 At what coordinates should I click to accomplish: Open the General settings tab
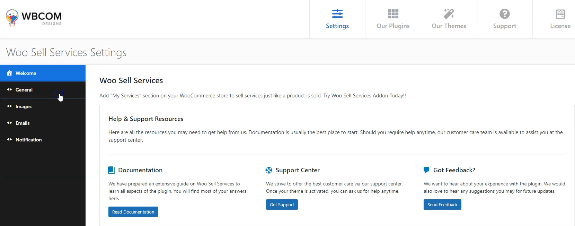coord(43,90)
